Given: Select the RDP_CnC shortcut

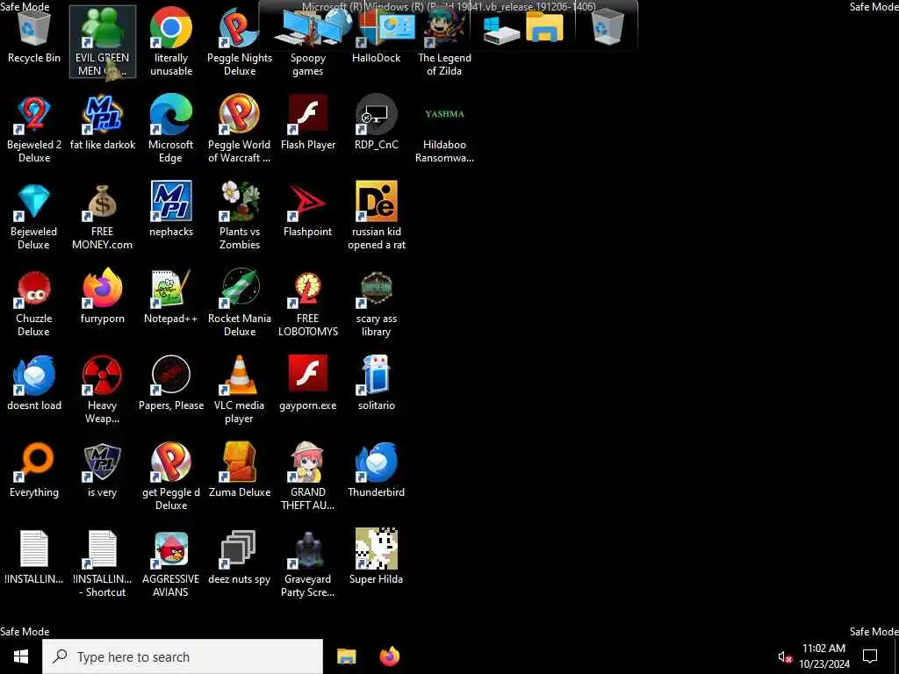Looking at the screenshot, I should click(376, 123).
